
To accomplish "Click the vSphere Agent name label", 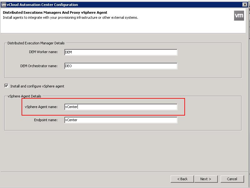I will point(41,107).
